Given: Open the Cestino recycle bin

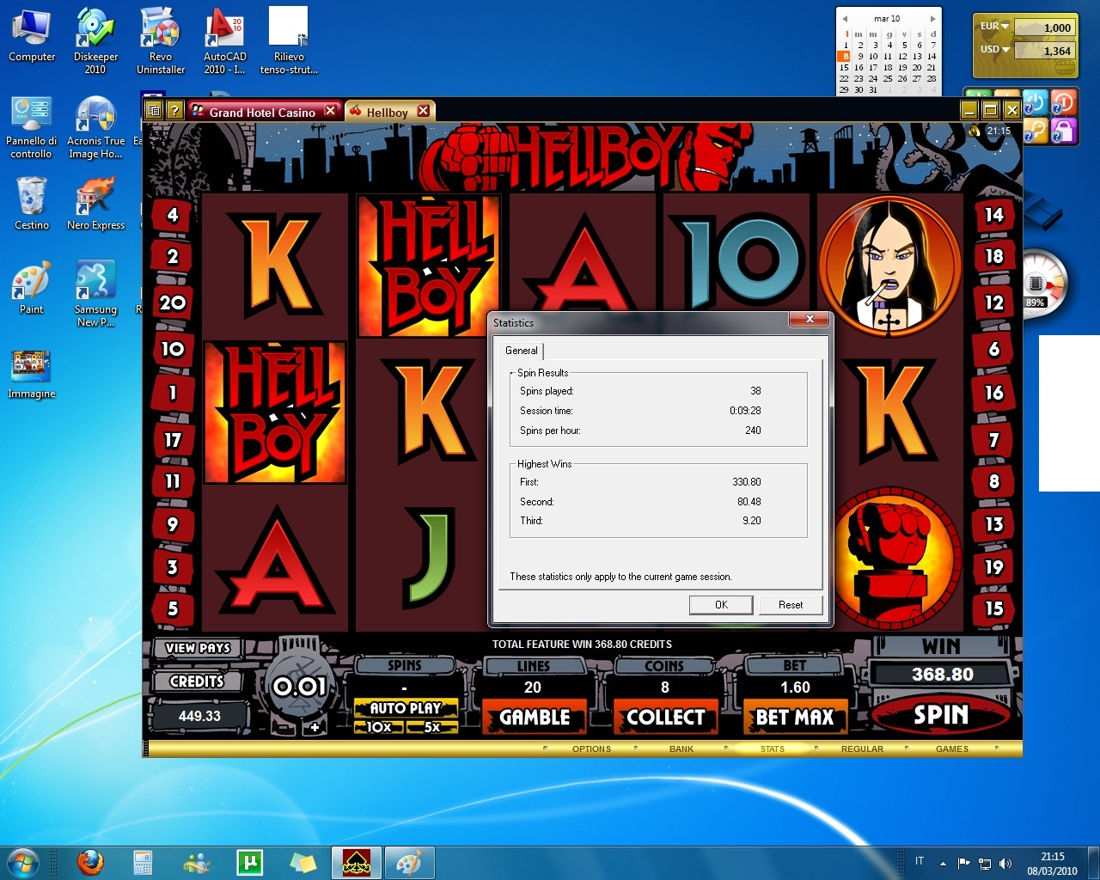Looking at the screenshot, I should [x=32, y=203].
